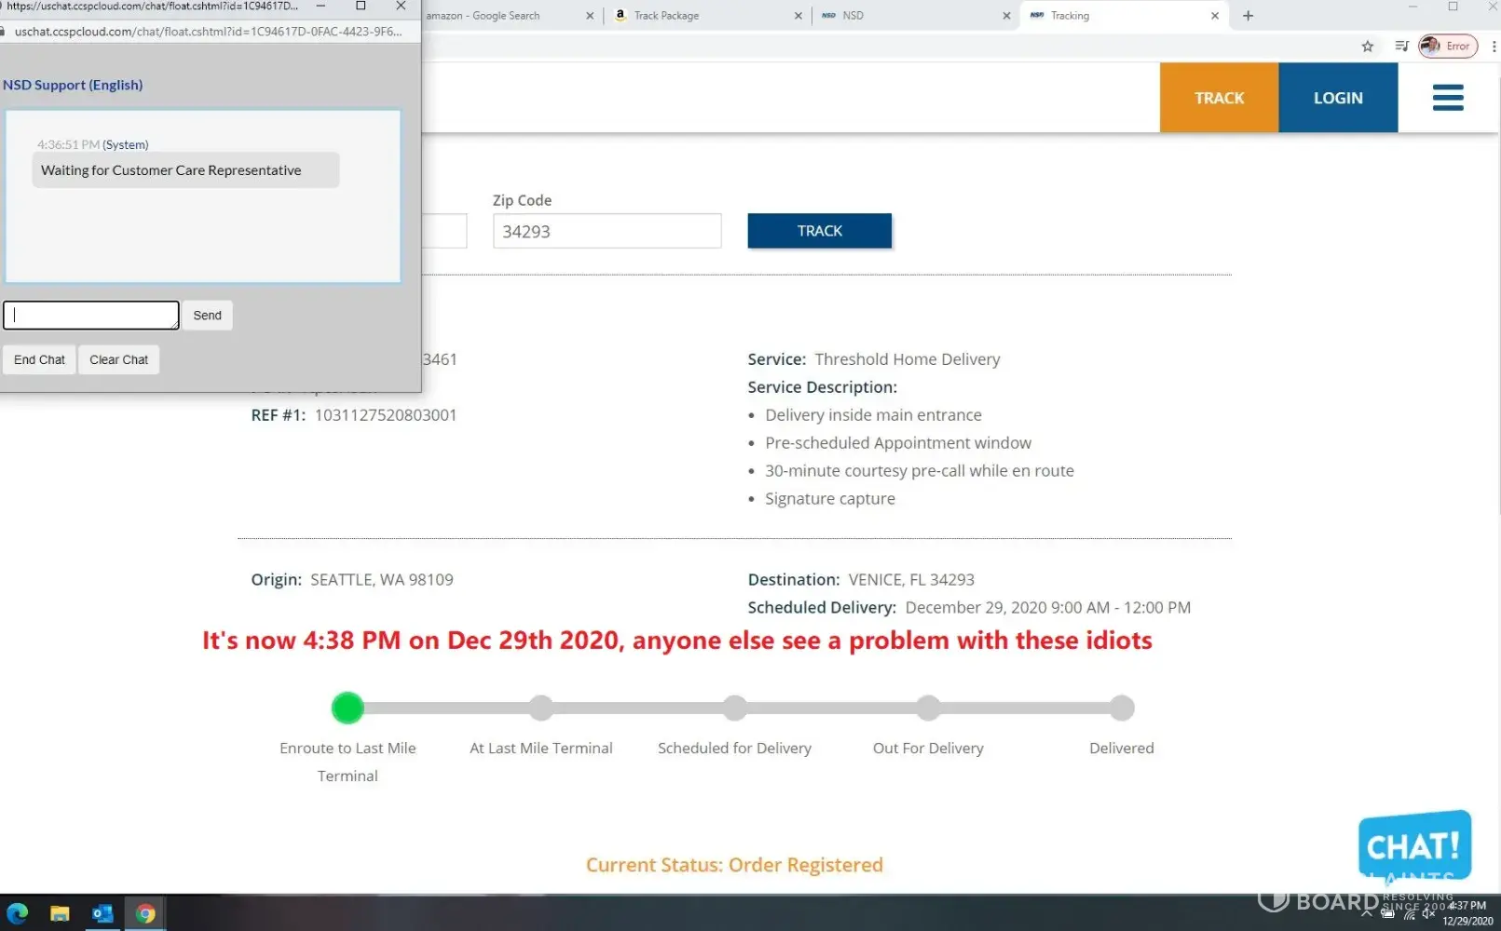Open the CHAT! widget bubble
1501x931 pixels.
[x=1413, y=844]
